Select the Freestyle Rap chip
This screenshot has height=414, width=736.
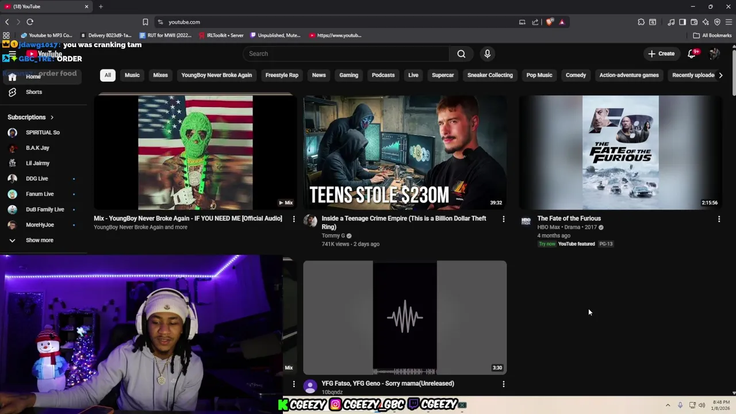click(x=282, y=75)
